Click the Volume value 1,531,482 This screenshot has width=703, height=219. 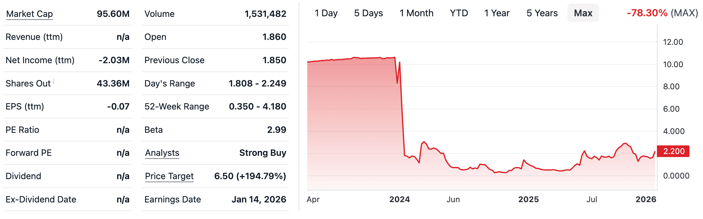click(x=265, y=13)
